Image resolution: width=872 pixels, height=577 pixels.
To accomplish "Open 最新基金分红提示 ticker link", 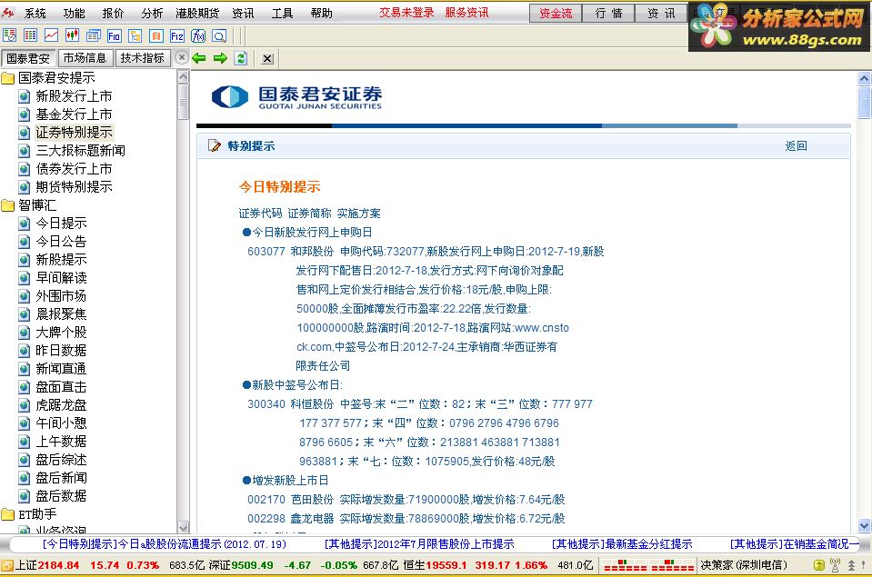I will (622, 544).
